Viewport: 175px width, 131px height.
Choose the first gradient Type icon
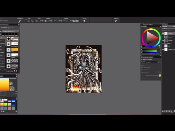click(x=10, y=82)
